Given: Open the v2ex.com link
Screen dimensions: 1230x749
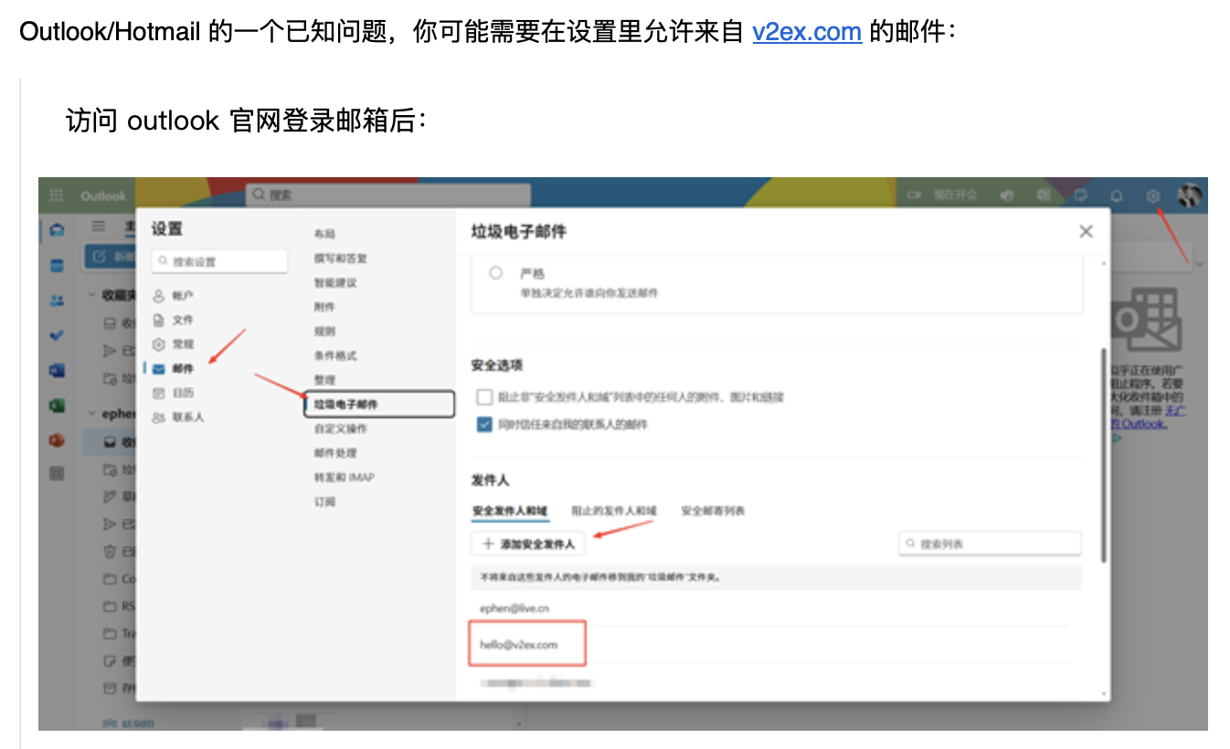Looking at the screenshot, I should 807,32.
